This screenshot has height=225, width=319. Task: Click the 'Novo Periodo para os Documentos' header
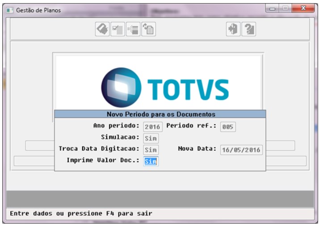160,114
